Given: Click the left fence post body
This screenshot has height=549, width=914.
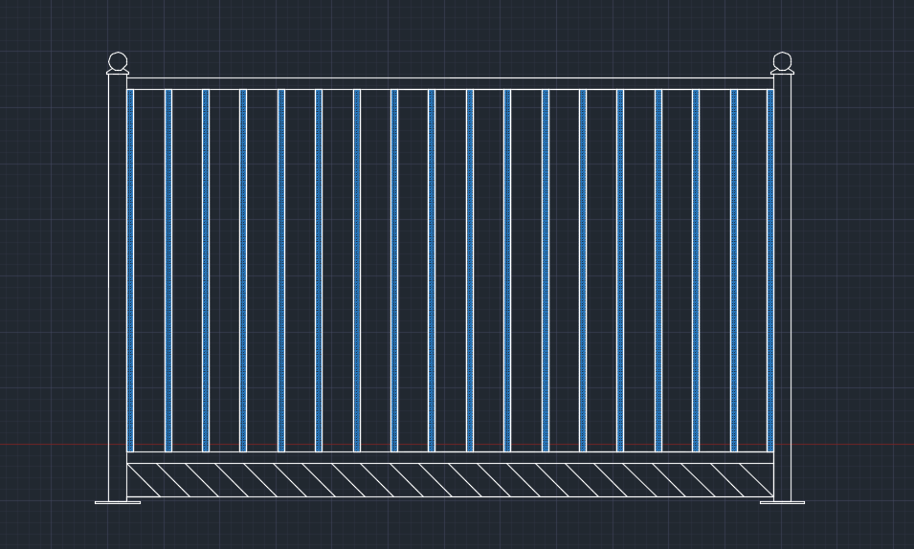Looking at the screenshot, I should click(118, 287).
